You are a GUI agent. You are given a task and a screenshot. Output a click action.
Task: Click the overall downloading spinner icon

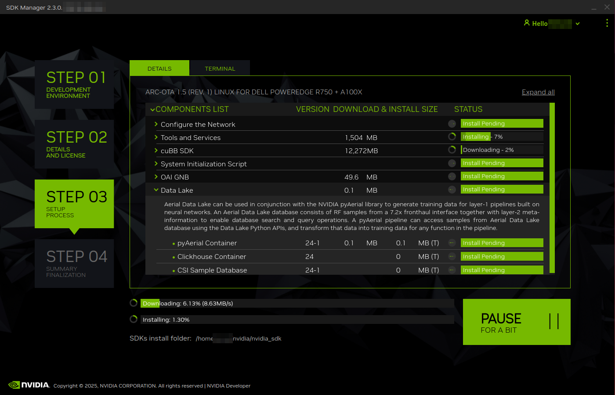[134, 303]
